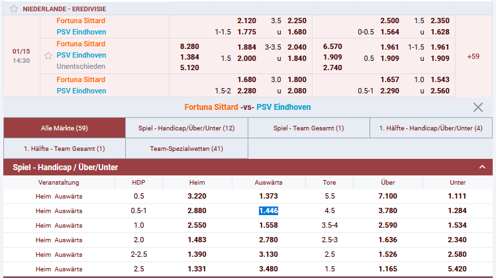Bet under 3.5-4 goals at 1.534
The height and width of the screenshot is (278, 496).
457,225
